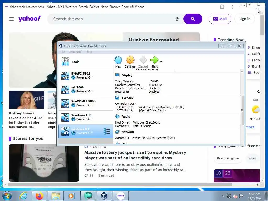The height and width of the screenshot is (201, 268).
Task: Select the Word games tab
Action: (252, 158)
